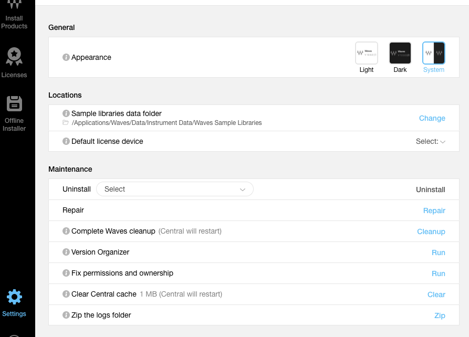Click the Uninstall button on the right

pyautogui.click(x=431, y=189)
